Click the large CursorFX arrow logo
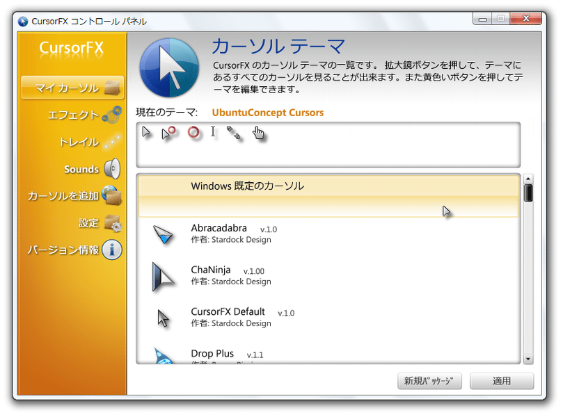Viewport: 563px width, 415px height. coord(168,68)
